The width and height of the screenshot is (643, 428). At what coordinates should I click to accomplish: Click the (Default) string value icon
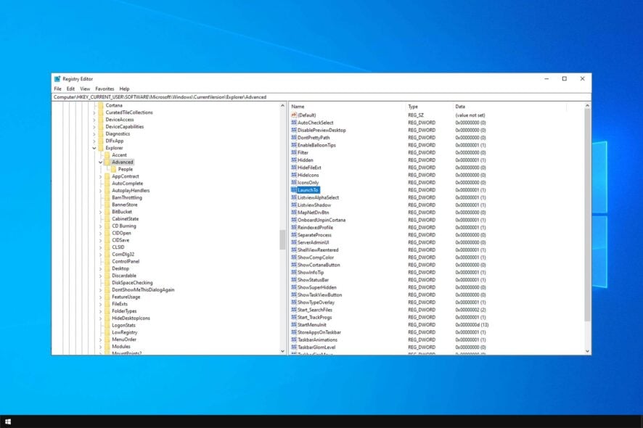(x=294, y=115)
